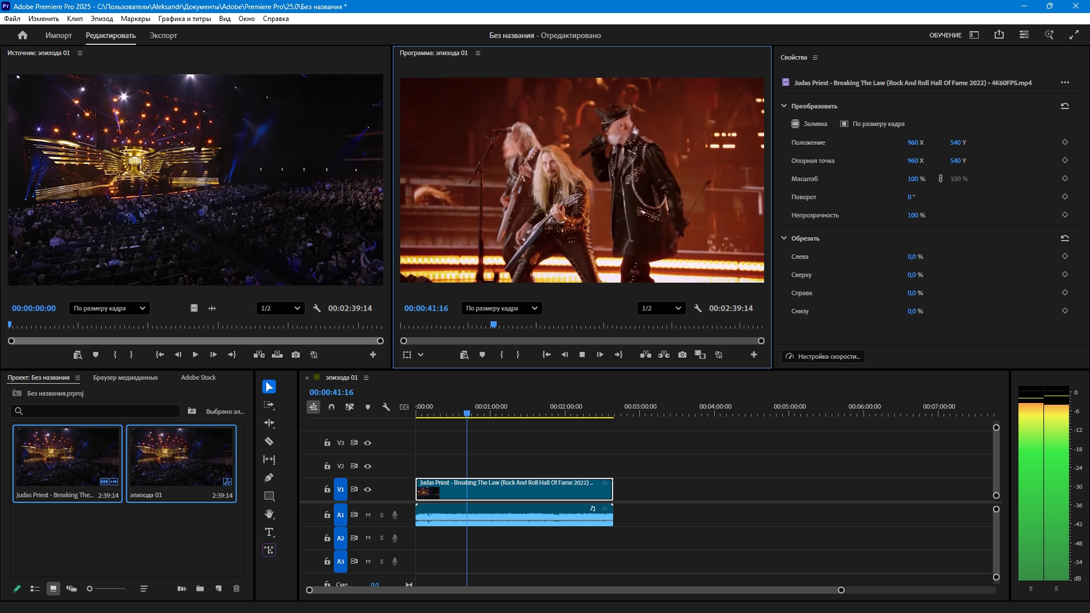Open Source monitor playback resolution 1/2 dropdown

280,308
